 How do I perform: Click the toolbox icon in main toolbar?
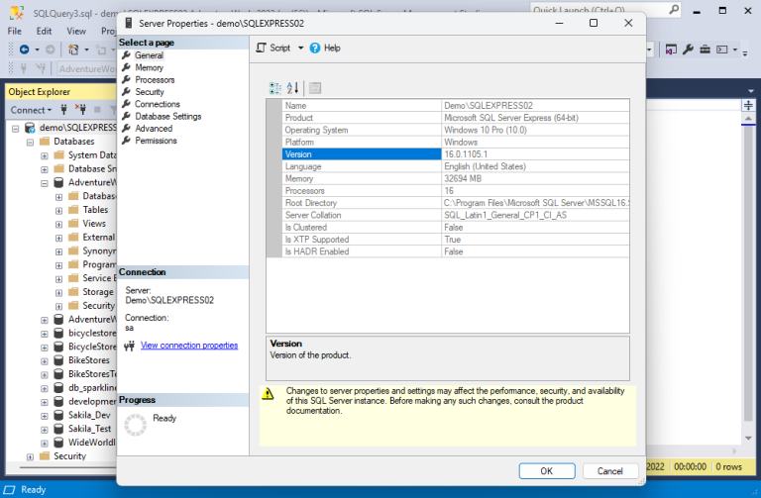[706, 50]
